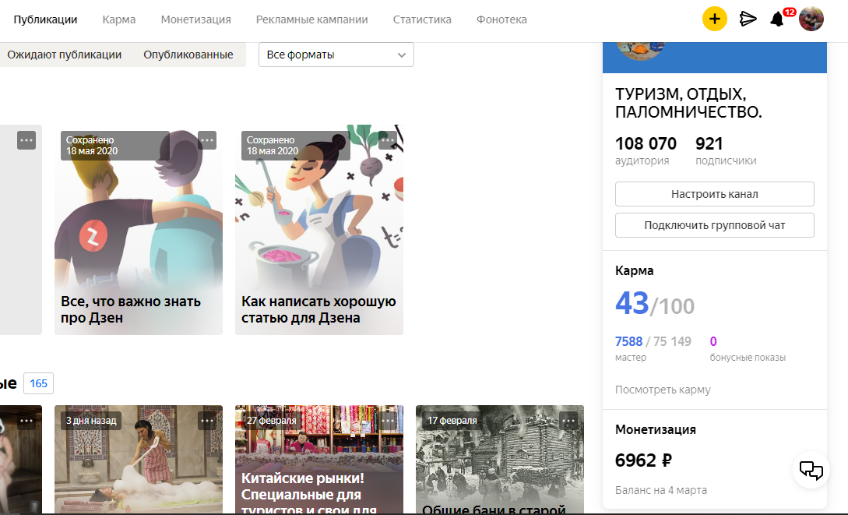Open the support chat bubble icon
This screenshot has height=515, width=848.
point(811,470)
